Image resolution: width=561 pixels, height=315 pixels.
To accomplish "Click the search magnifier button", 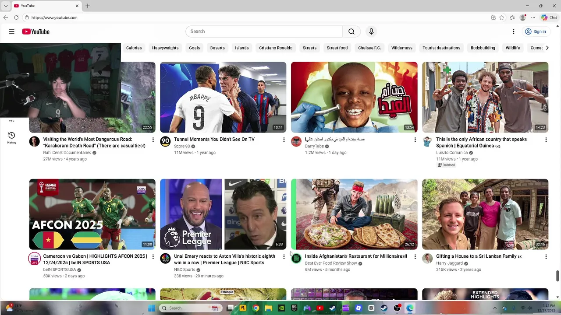I will pyautogui.click(x=352, y=31).
